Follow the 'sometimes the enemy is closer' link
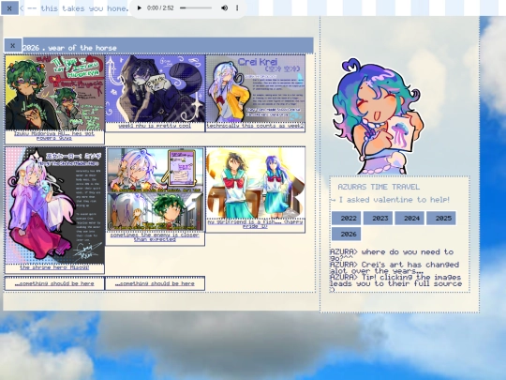Viewport: 506px width, 380px height. (155, 237)
